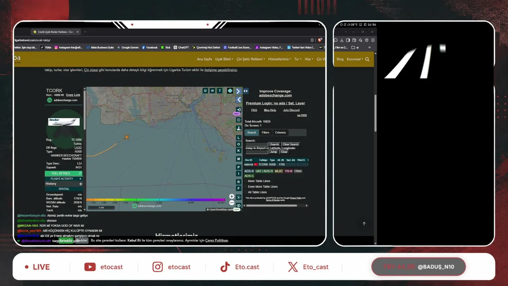Click the Hawker aircraft photo thumbnail

[x=63, y=122]
